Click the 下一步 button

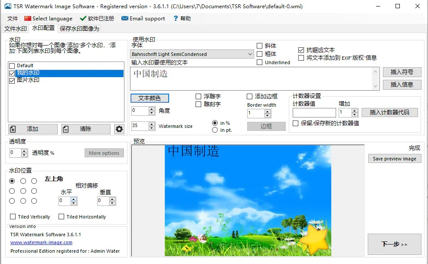[x=394, y=244]
